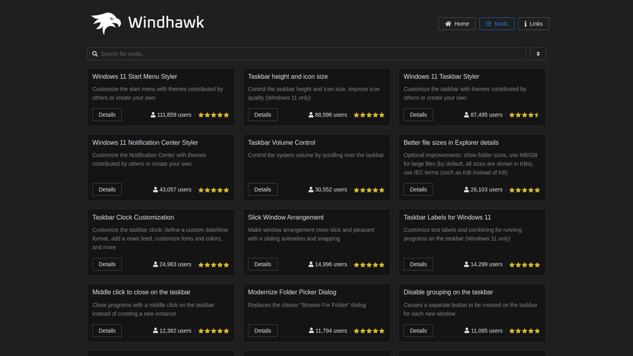Open the Home navigation item

(x=457, y=23)
